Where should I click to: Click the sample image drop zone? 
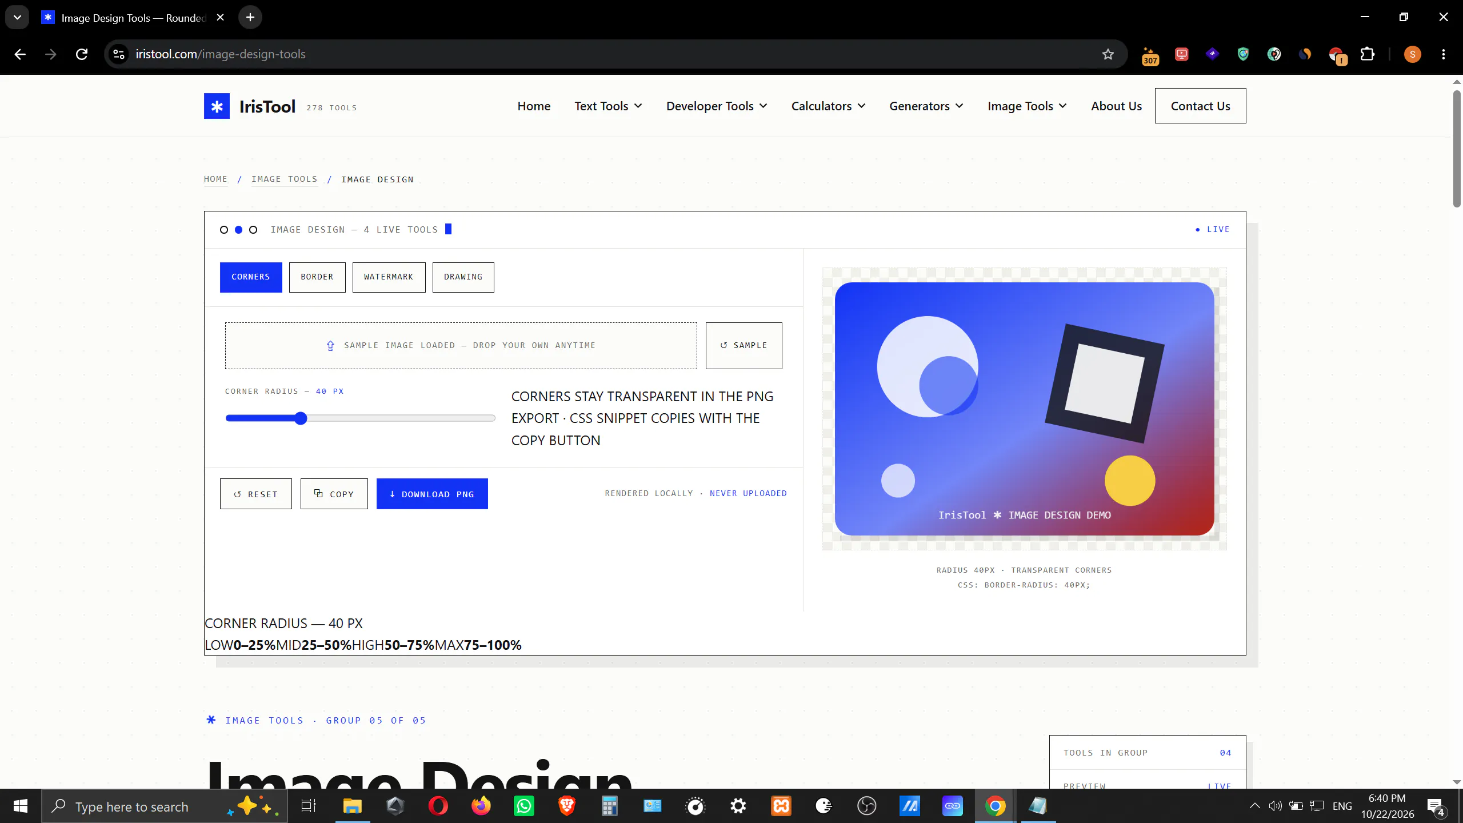[461, 346]
